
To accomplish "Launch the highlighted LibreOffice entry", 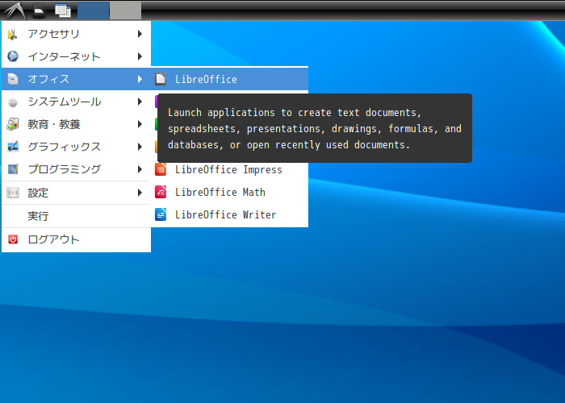I will pos(230,79).
